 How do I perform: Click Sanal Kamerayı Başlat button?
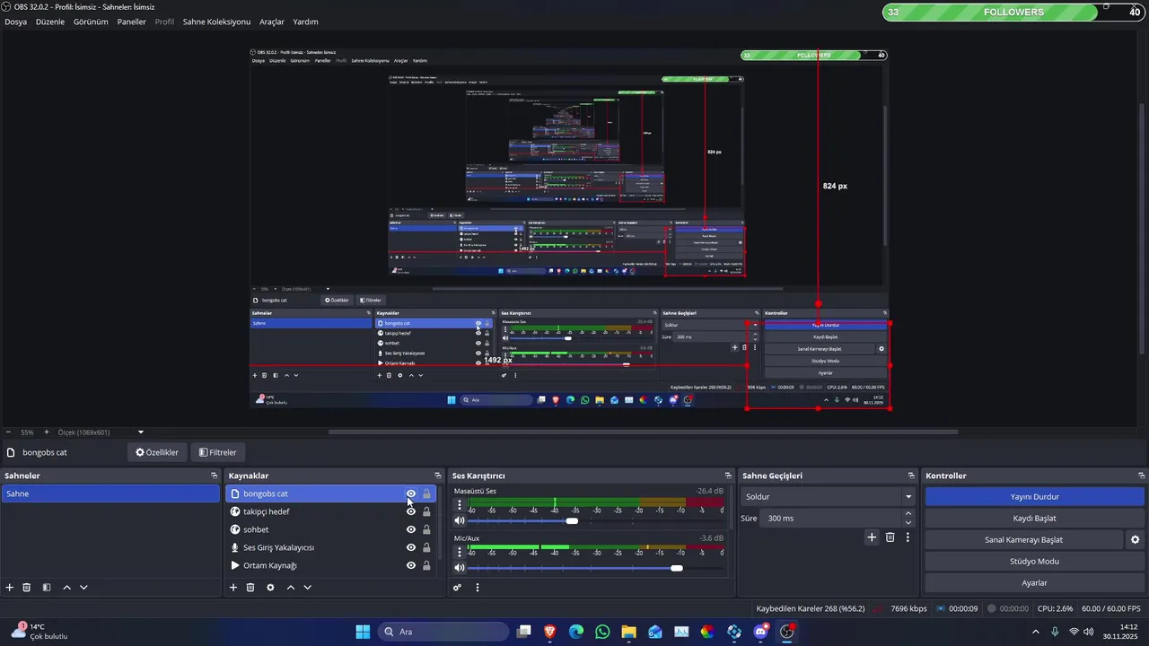click(1023, 539)
